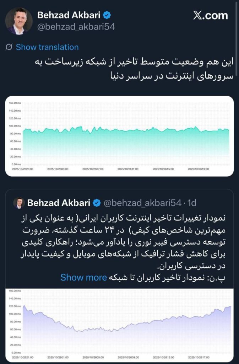Open the small avatar in the quoted tweet
Viewport: 239px width, 364px height.
18,203
